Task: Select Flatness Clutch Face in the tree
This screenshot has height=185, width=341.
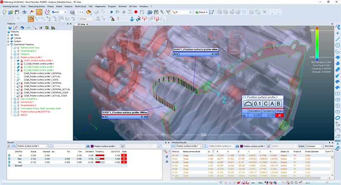Action: click(x=30, y=48)
